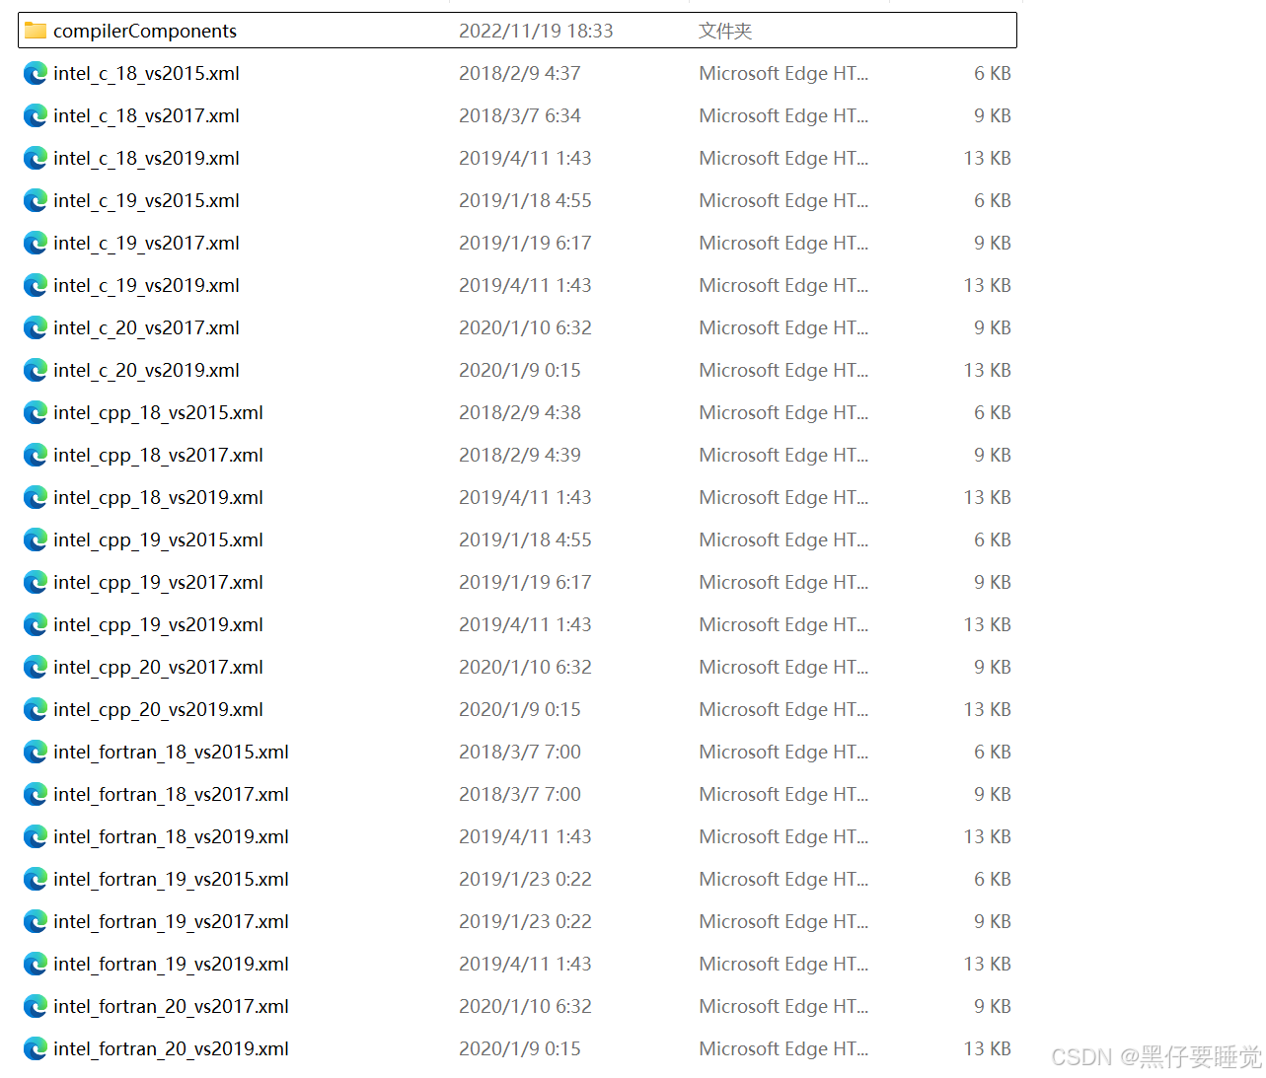
Task: Click the Edge icon beside intel_fortran_20_vs2019.xml
Action: (36, 1048)
